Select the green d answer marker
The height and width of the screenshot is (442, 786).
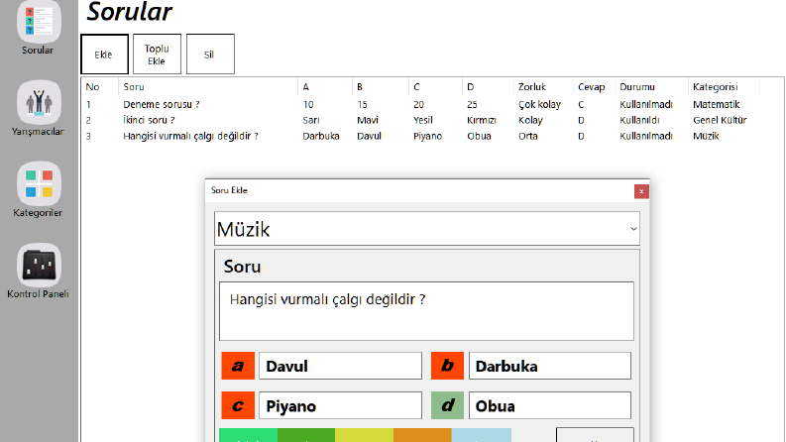[447, 405]
